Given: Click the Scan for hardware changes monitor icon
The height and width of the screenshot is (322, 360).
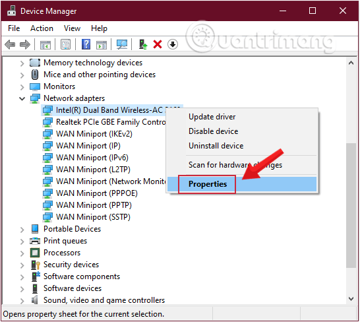Looking at the screenshot, I should pos(122,44).
